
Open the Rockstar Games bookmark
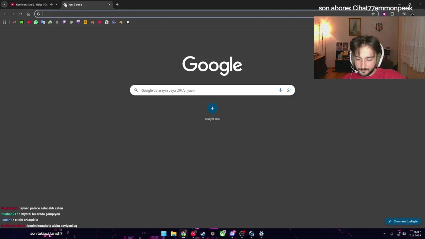coord(85,22)
